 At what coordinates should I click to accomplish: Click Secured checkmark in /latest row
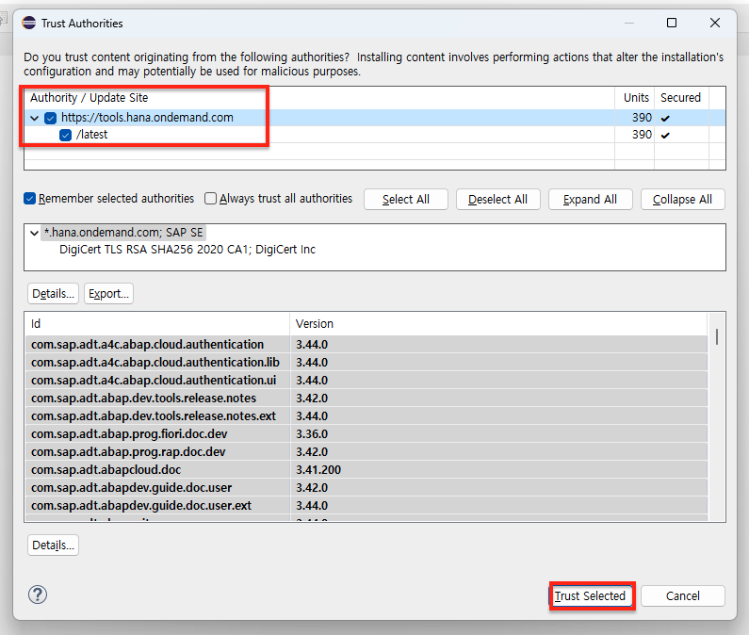[x=665, y=136]
